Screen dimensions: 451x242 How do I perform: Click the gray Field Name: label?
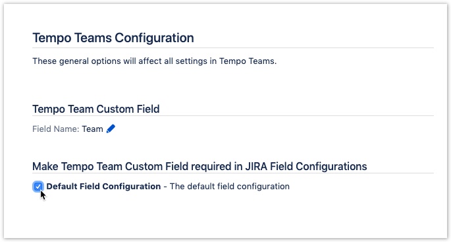55,129
